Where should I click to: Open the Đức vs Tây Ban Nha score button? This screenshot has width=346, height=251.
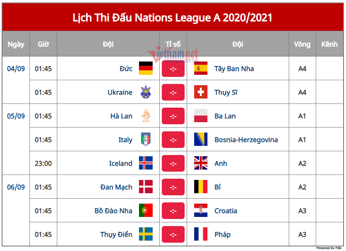pyautogui.click(x=173, y=69)
